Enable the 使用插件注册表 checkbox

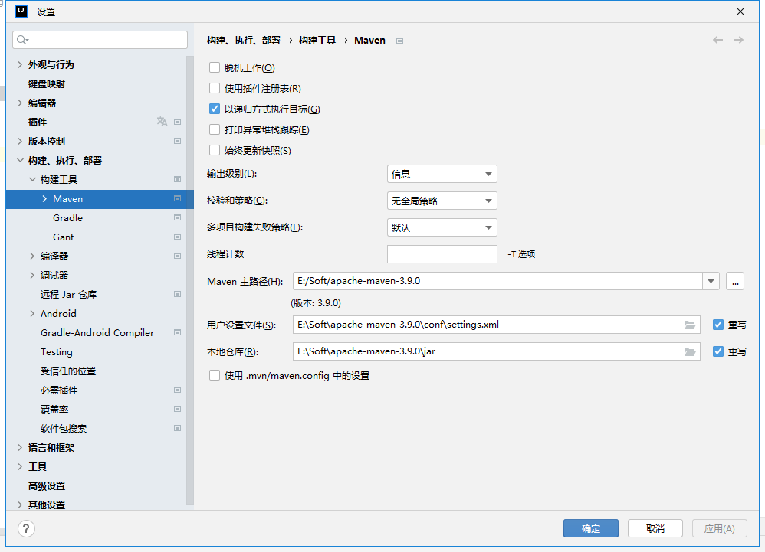215,88
